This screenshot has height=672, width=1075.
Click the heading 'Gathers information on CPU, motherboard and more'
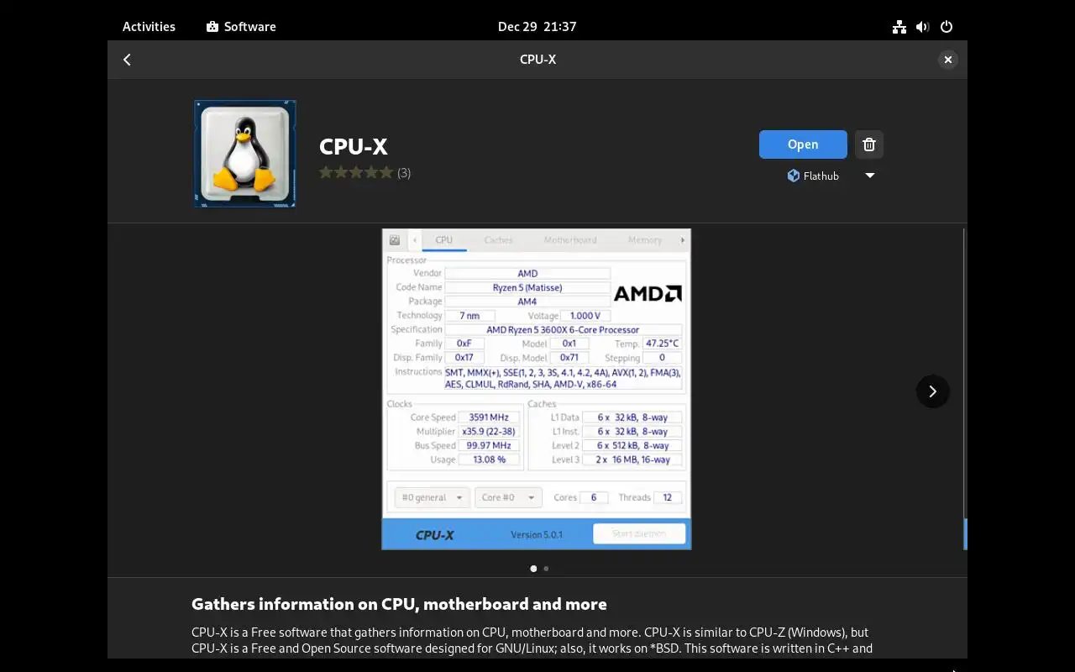[x=399, y=604]
